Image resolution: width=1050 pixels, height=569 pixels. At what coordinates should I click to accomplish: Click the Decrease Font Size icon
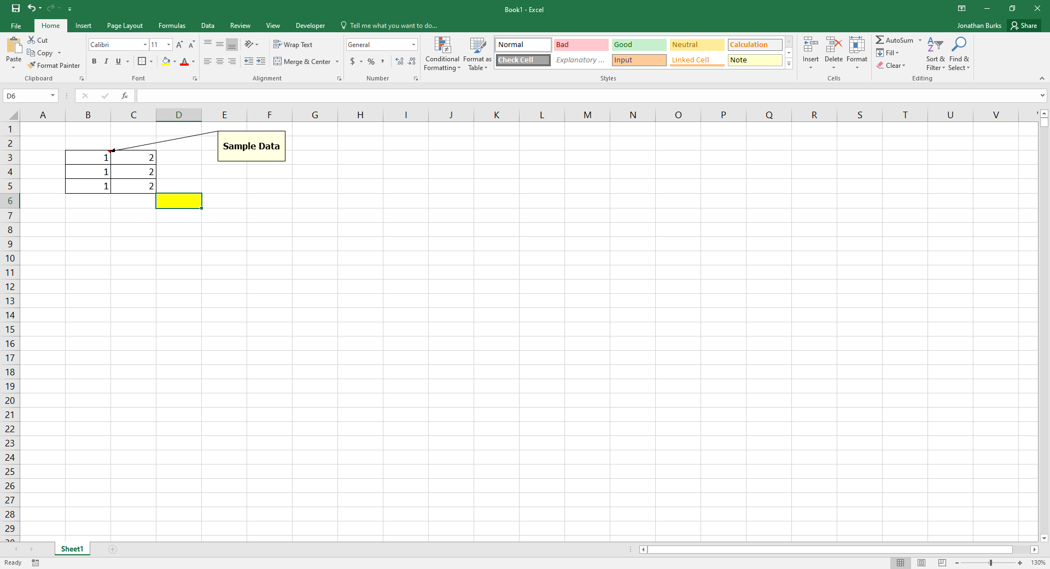click(x=191, y=45)
